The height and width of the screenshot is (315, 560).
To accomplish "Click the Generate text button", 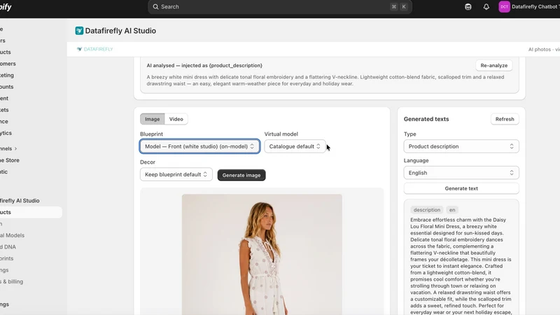I will (x=461, y=188).
